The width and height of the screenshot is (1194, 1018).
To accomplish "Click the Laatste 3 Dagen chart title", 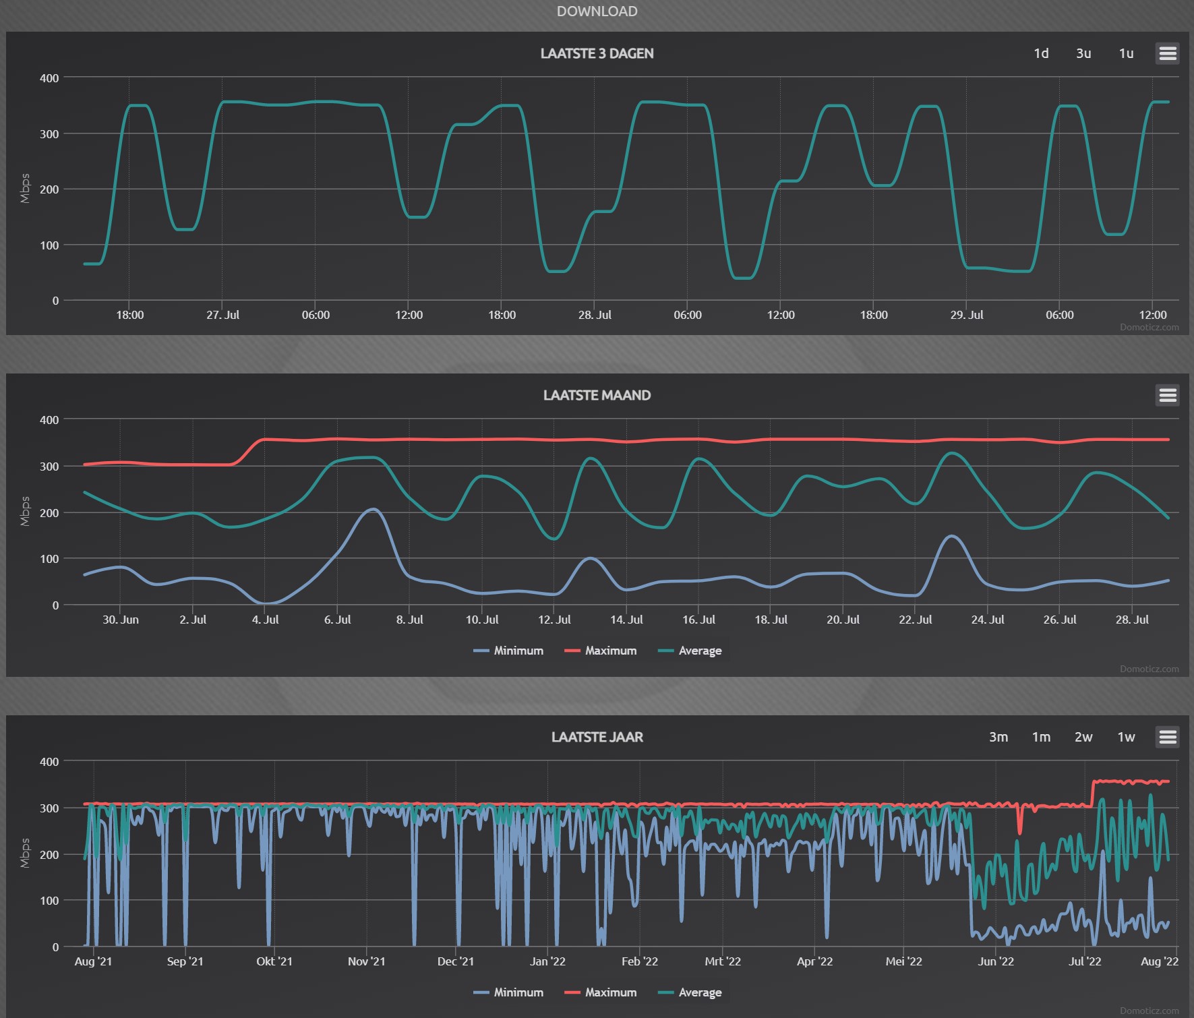I will (x=597, y=53).
